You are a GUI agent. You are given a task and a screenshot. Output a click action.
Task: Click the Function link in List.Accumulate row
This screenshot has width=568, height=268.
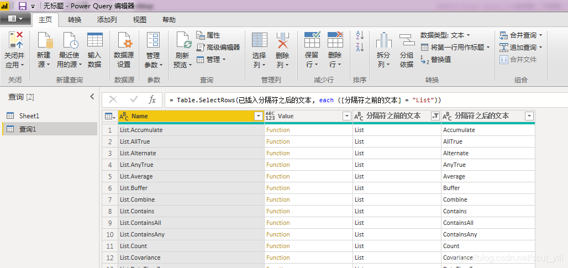(x=278, y=130)
